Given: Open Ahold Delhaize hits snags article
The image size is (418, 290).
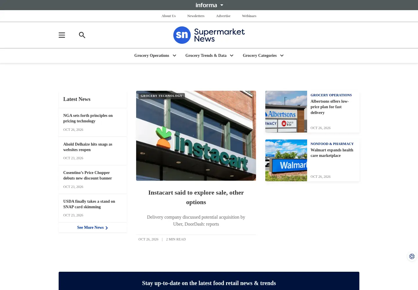Looking at the screenshot, I should click(x=88, y=147).
